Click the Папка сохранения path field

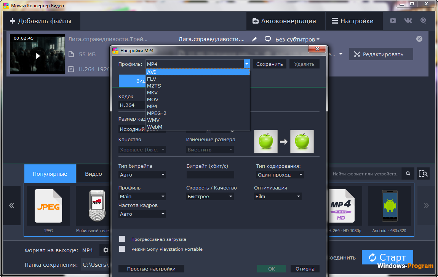pos(96,264)
